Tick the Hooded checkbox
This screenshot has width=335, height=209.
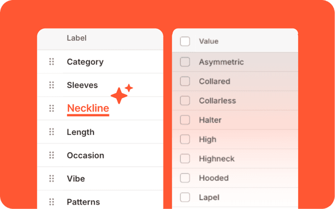185,178
